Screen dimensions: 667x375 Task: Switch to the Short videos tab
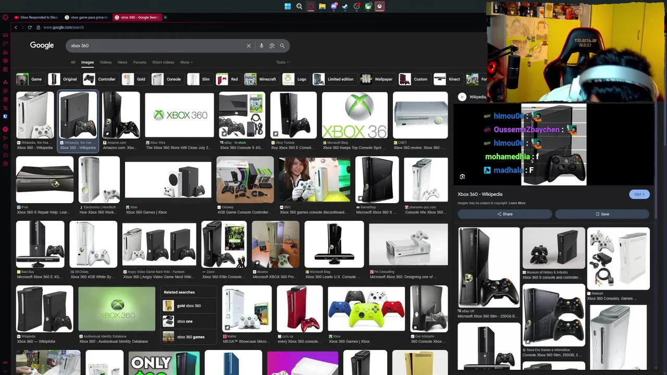pyautogui.click(x=163, y=63)
